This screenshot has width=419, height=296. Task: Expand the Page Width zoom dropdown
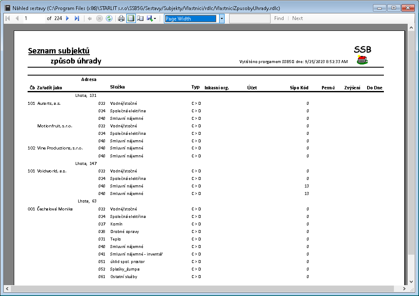click(x=222, y=18)
